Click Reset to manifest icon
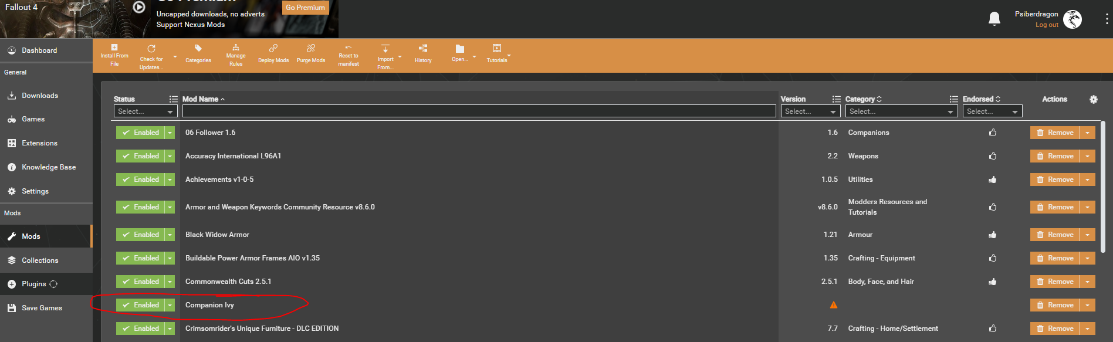The image size is (1113, 342). click(x=349, y=48)
